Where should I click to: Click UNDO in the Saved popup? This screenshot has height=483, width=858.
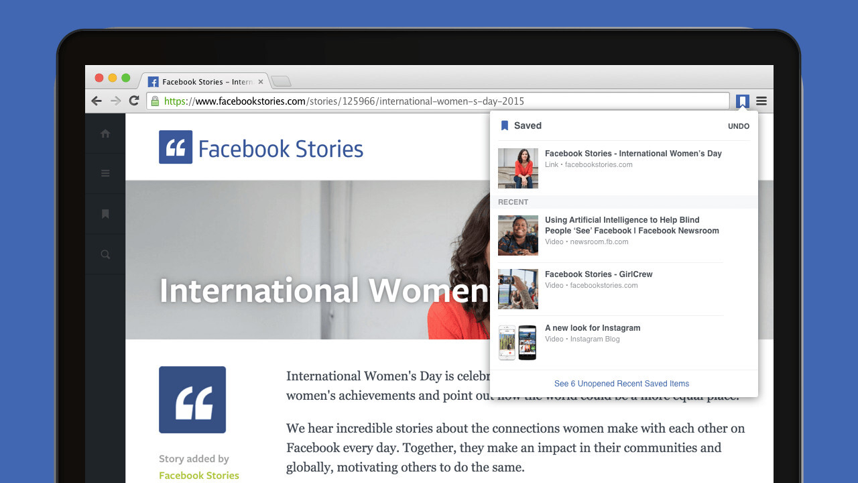click(x=738, y=126)
